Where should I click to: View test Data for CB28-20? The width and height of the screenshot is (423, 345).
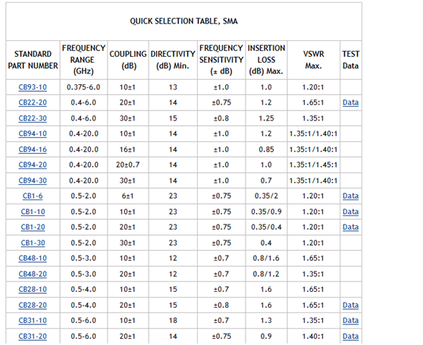(350, 305)
